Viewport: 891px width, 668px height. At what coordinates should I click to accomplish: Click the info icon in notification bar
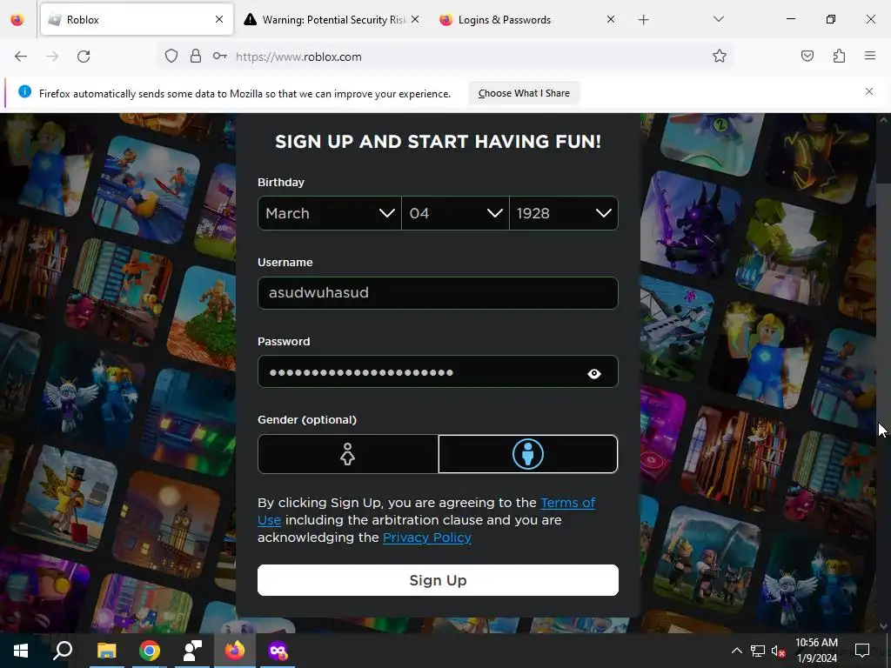(24, 91)
